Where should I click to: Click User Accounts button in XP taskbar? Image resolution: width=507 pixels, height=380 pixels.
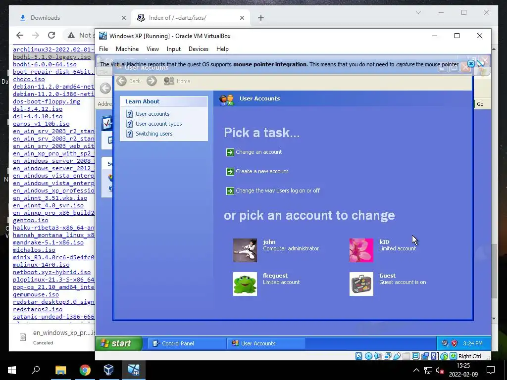point(266,343)
